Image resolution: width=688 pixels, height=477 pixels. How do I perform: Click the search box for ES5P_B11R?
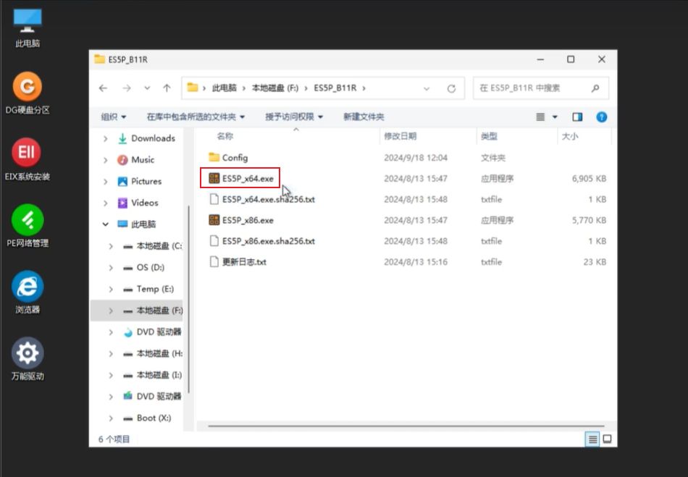[532, 88]
